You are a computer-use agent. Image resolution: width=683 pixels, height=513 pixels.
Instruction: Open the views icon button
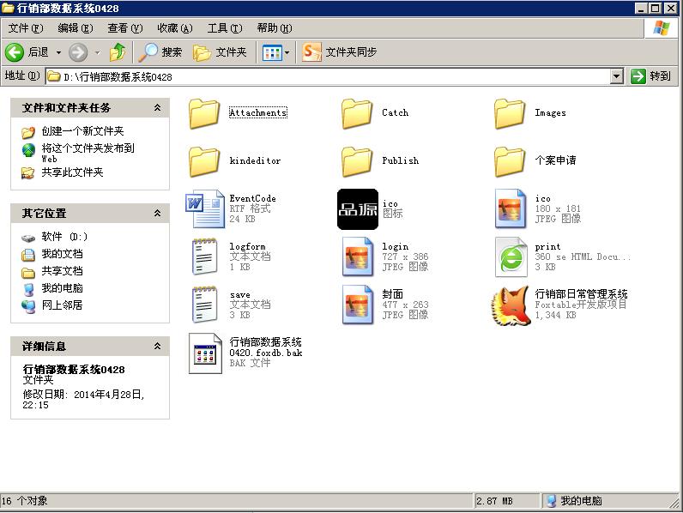(x=272, y=52)
